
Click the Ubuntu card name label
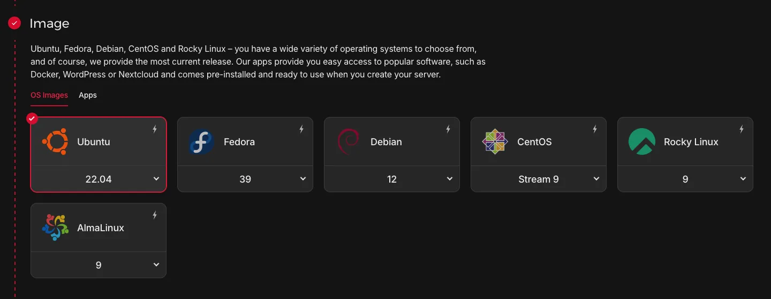(94, 142)
